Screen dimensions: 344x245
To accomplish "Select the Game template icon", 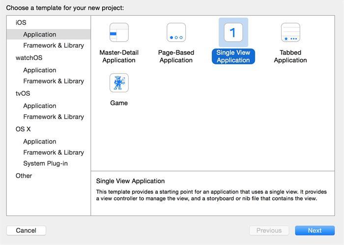I will coord(119,83).
